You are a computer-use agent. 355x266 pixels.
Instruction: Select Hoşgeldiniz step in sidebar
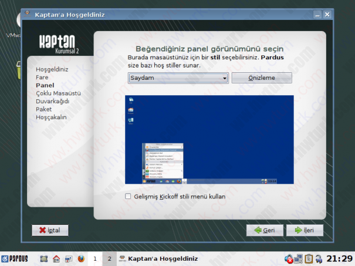52,69
